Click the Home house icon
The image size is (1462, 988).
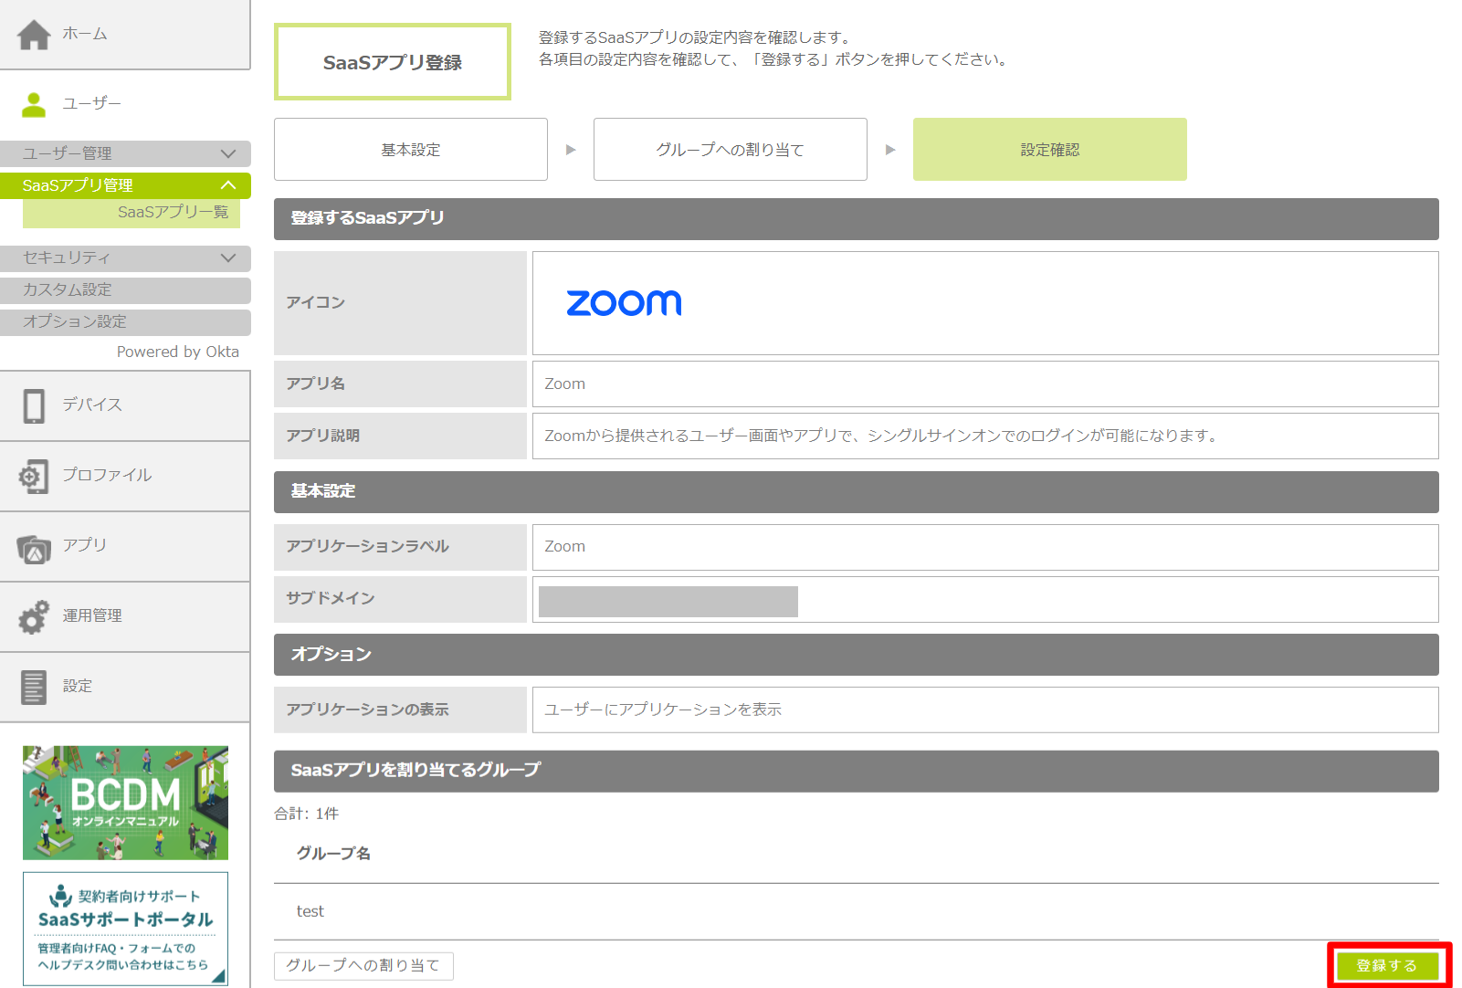tap(34, 35)
